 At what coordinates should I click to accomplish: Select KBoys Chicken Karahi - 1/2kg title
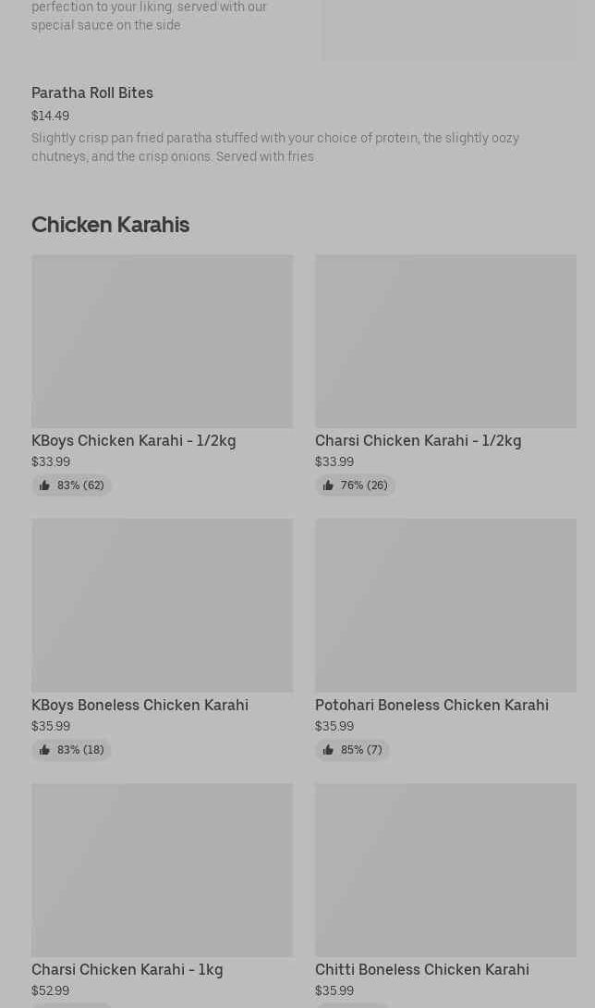point(134,440)
